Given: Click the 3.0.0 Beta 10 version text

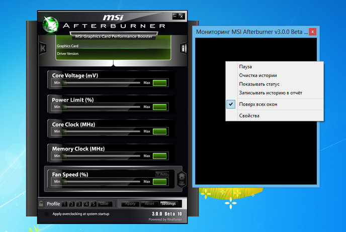Looking at the screenshot, I should [x=167, y=214].
